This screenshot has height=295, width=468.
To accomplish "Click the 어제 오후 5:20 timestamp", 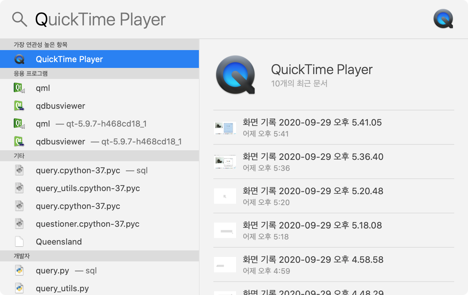I will pos(266,202).
